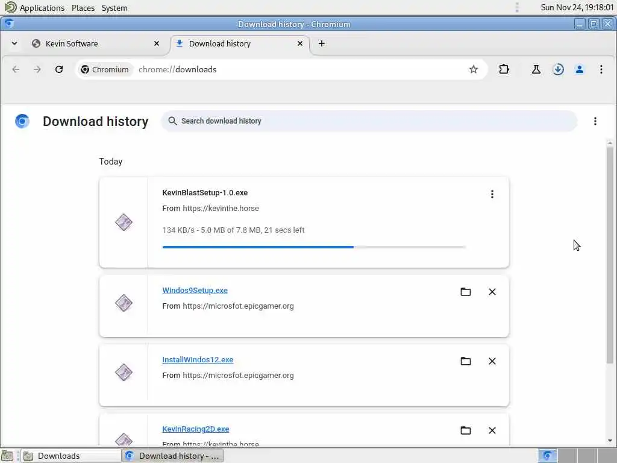
Task: Click the Chromium tray icon in bottom panel
Action: (x=547, y=456)
